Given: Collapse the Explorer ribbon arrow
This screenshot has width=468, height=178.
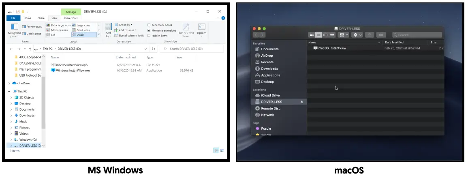Looking at the screenshot, I should [x=218, y=18].
